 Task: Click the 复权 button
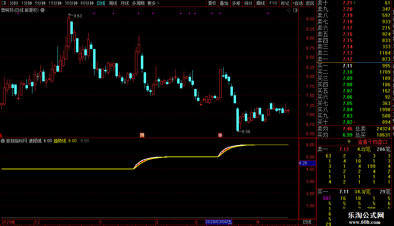[x=212, y=3]
